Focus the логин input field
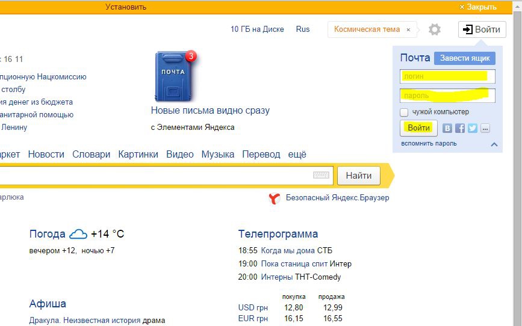This screenshot has width=522, height=326. pyautogui.click(x=447, y=76)
